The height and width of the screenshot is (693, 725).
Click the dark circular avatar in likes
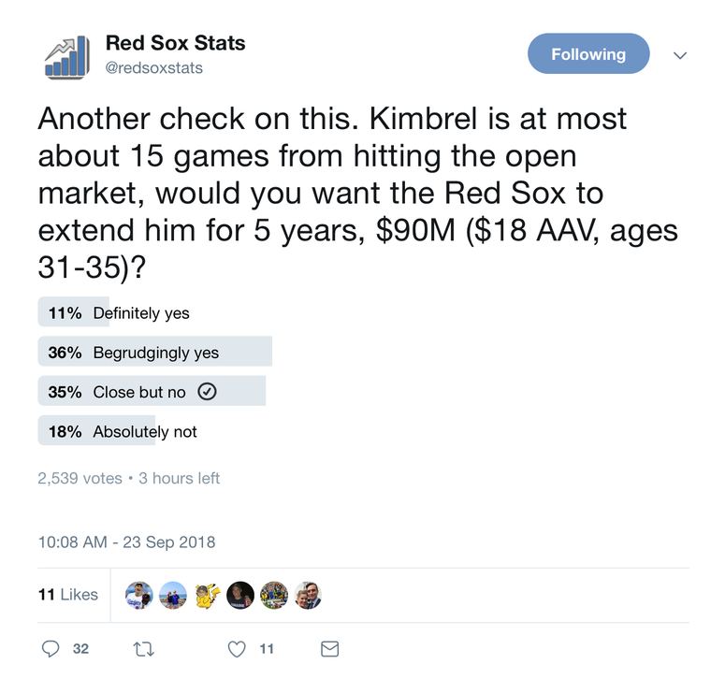tap(240, 595)
